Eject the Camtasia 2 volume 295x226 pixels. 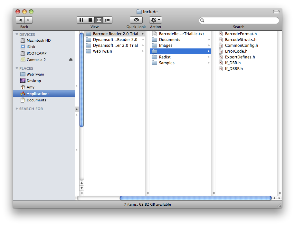[x=71, y=60]
